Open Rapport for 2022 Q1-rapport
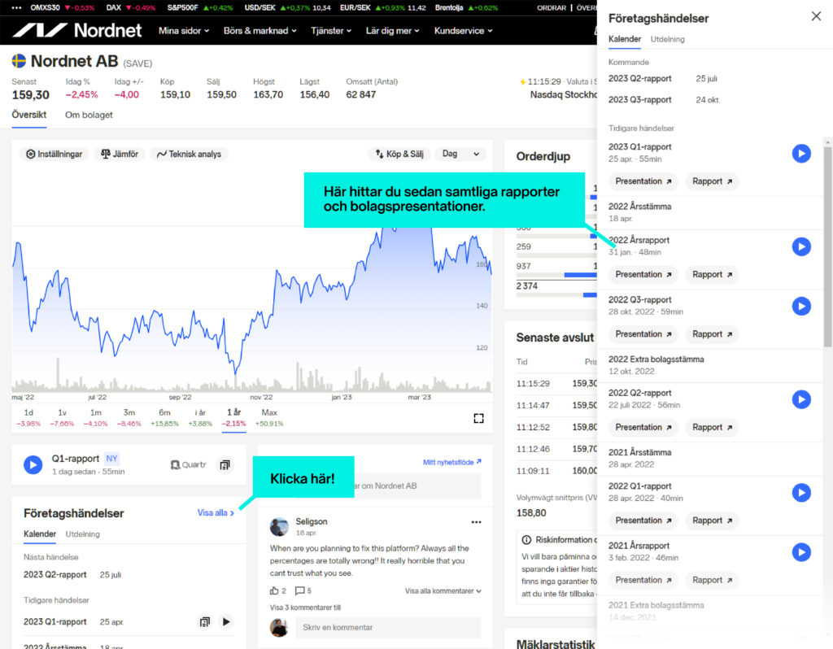The height and width of the screenshot is (649, 833). point(712,521)
